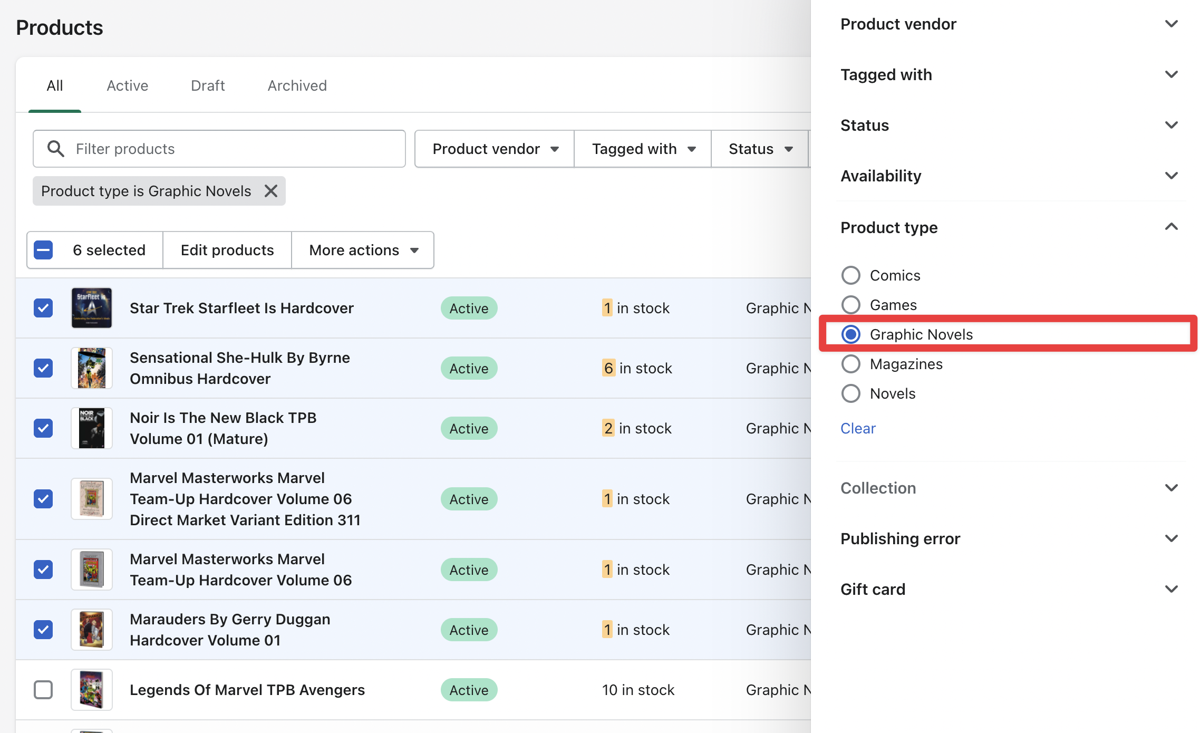Focus the Filter products search field

tap(219, 149)
